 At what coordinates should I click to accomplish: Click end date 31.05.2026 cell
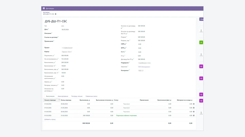pyautogui.click(x=64, y=108)
